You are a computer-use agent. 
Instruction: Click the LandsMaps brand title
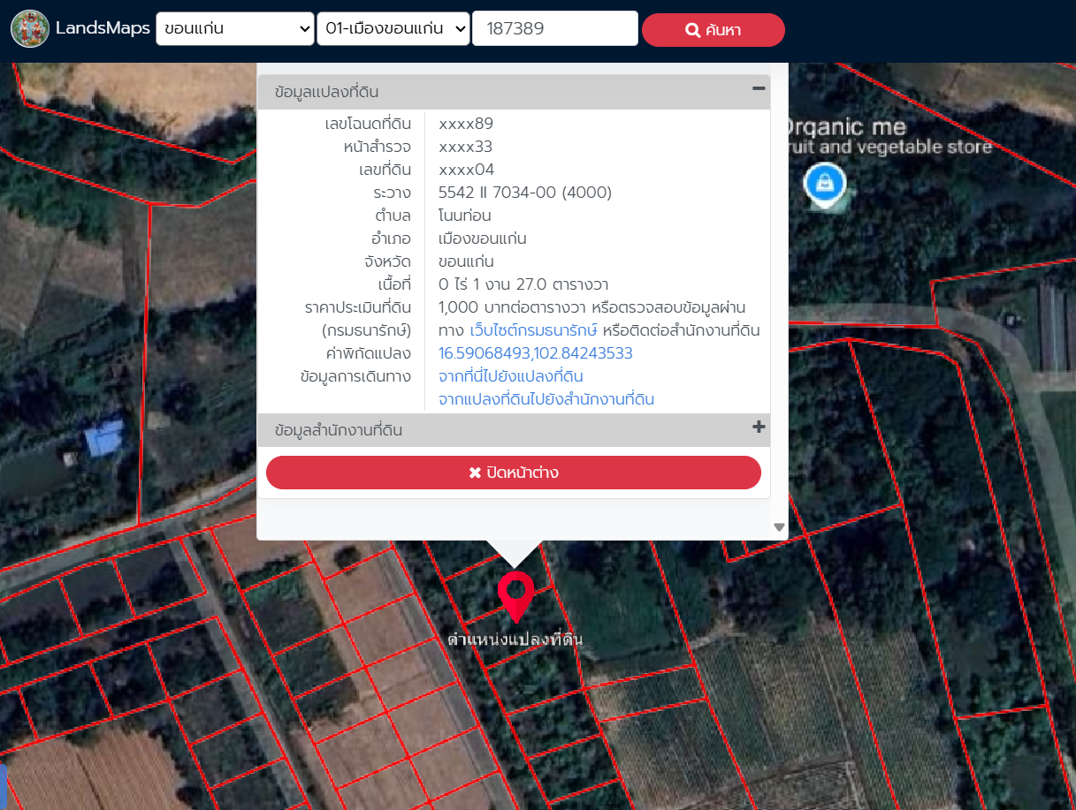(103, 28)
